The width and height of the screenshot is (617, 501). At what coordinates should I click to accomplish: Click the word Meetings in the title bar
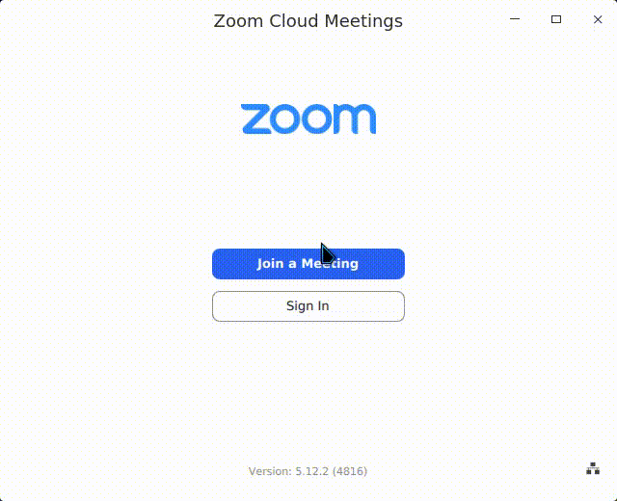[364, 20]
